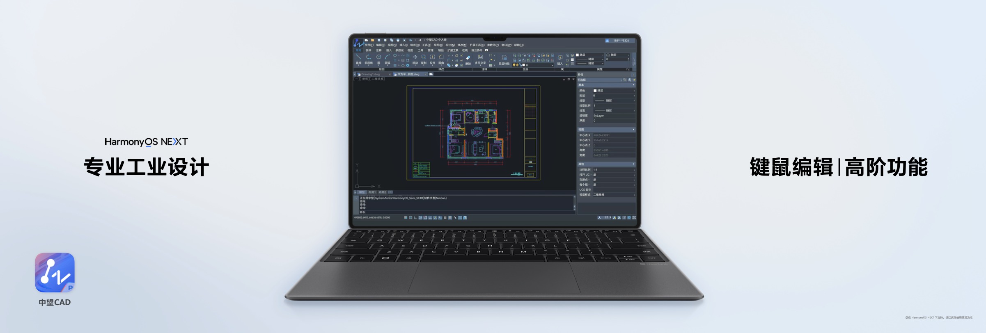
Task: Toggle polar tracking in the status bar
Action: 420,218
